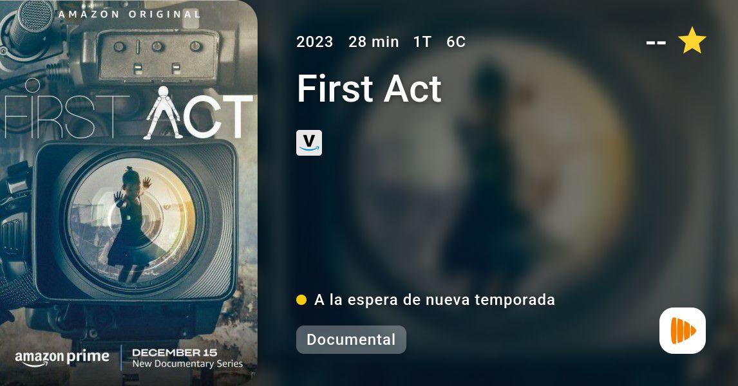This screenshot has width=738, height=386.
Task: Click the 28 min duration label
Action: (374, 42)
